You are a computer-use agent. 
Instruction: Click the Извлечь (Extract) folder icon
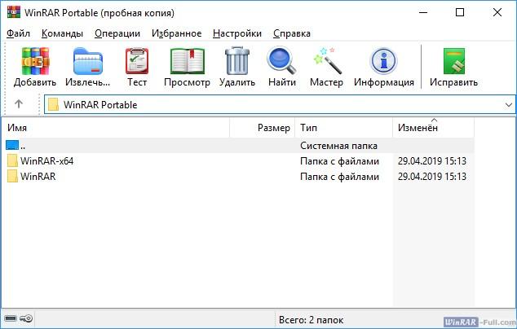[88, 61]
